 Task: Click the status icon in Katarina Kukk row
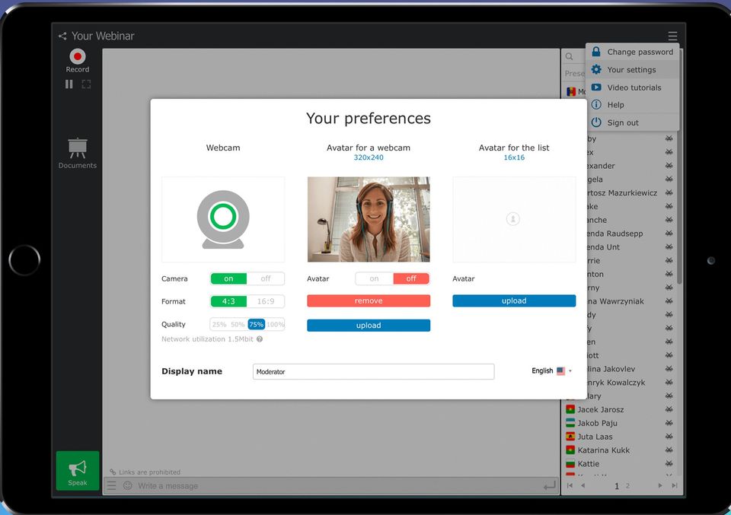669,450
